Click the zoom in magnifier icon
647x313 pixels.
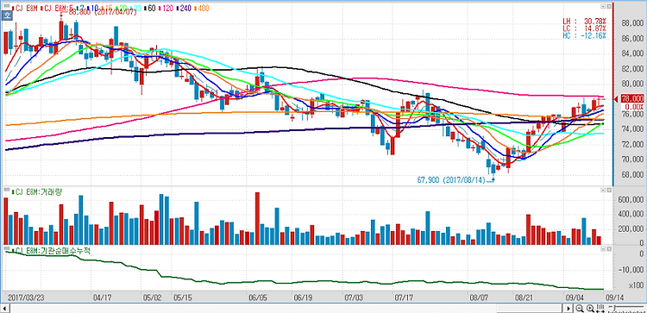click(x=590, y=309)
